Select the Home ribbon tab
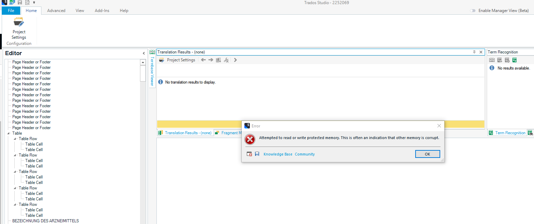The width and height of the screenshot is (534, 224). tap(31, 11)
